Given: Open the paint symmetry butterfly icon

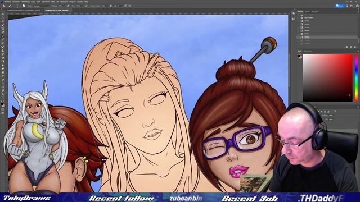Looking at the screenshot, I should pos(130,6).
